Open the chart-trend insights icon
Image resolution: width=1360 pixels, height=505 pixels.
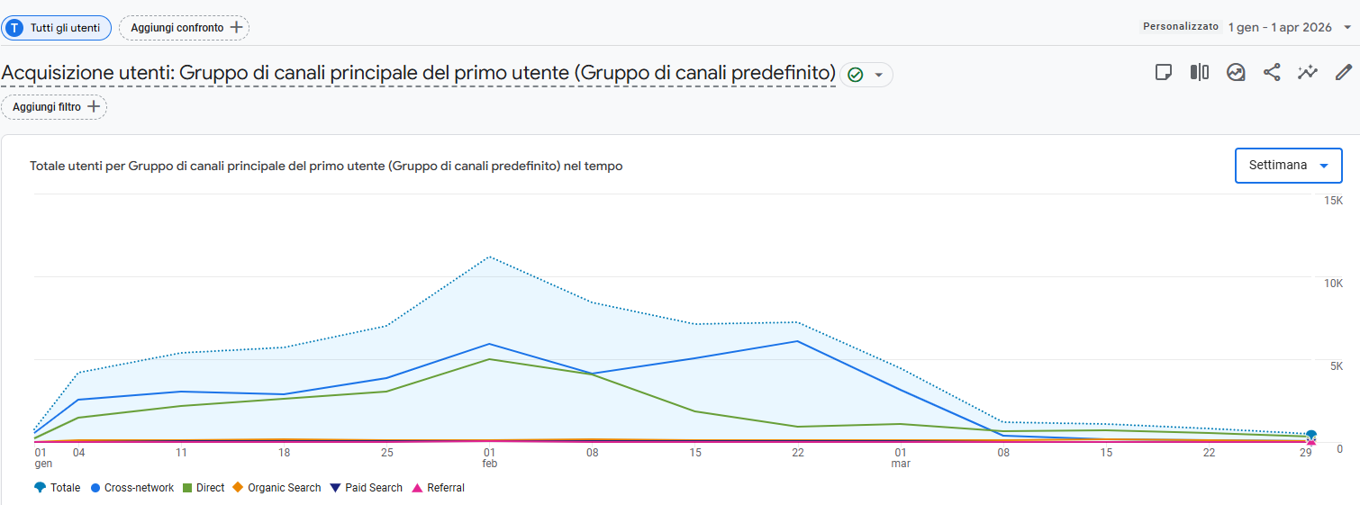click(1236, 73)
